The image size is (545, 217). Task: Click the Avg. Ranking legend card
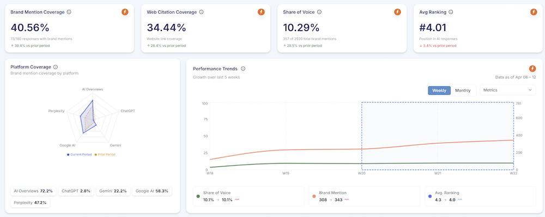[480, 196]
